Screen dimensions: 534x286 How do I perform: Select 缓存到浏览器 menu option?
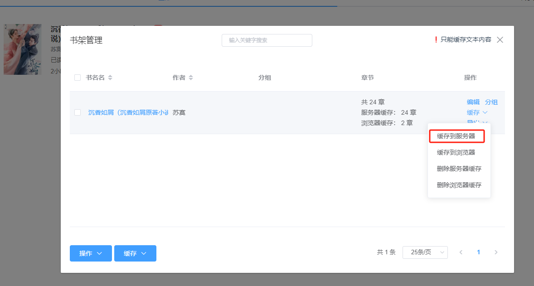tap(457, 152)
